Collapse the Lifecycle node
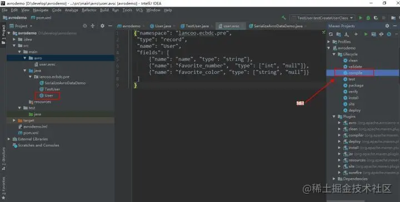The height and width of the screenshot is (202, 400). (334, 54)
